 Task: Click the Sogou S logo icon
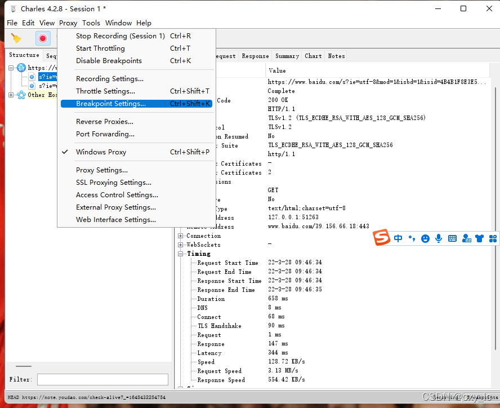381,237
